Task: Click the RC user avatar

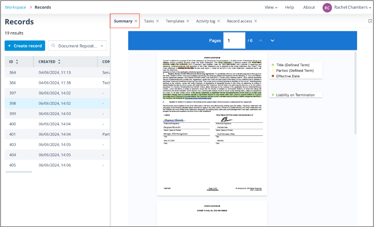Action: tap(327, 7)
